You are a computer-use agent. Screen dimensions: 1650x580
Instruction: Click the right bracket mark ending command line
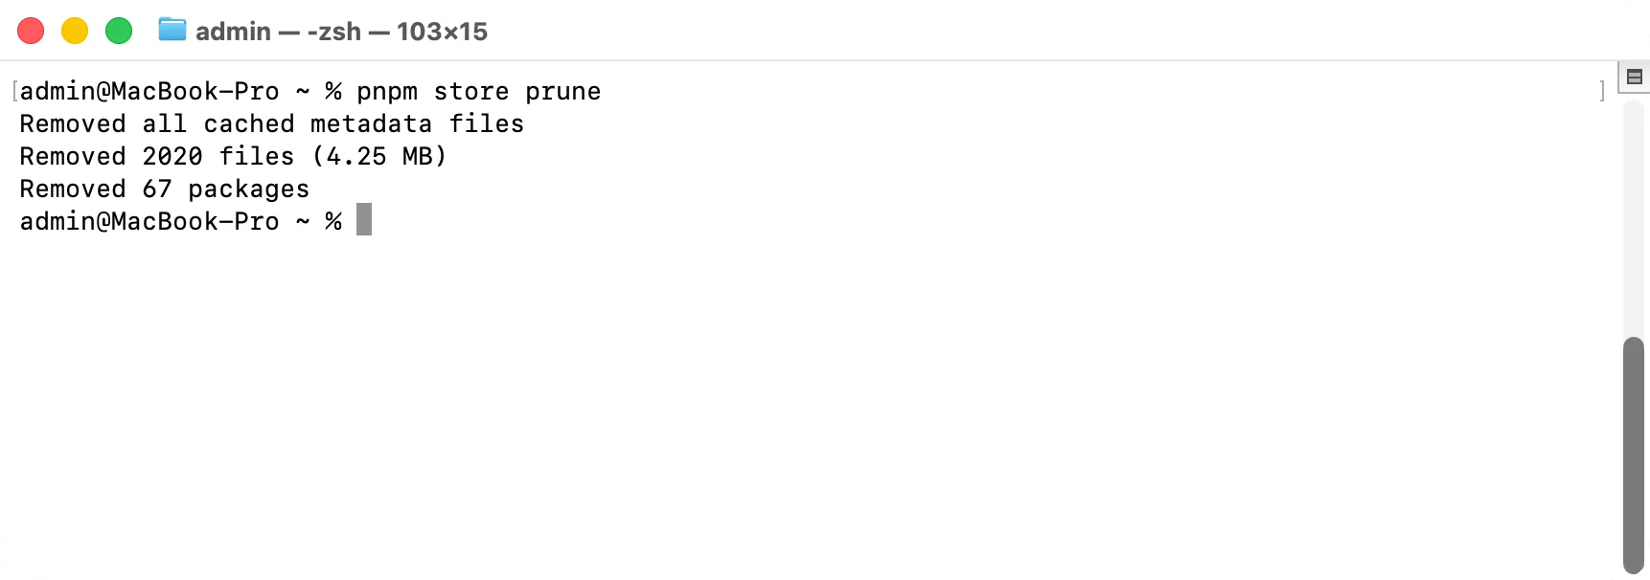pos(1602,92)
